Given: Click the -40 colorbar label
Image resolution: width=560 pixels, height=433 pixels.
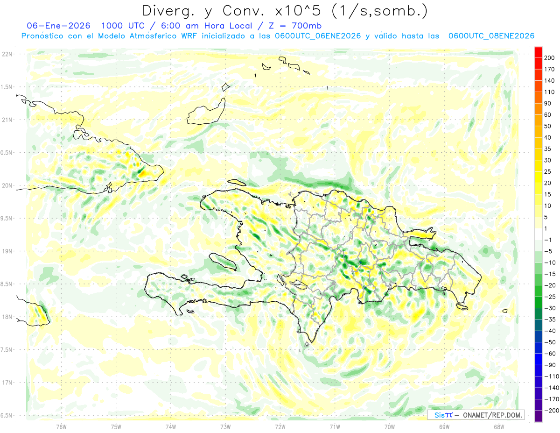Looking at the screenshot, I should click(x=551, y=331).
